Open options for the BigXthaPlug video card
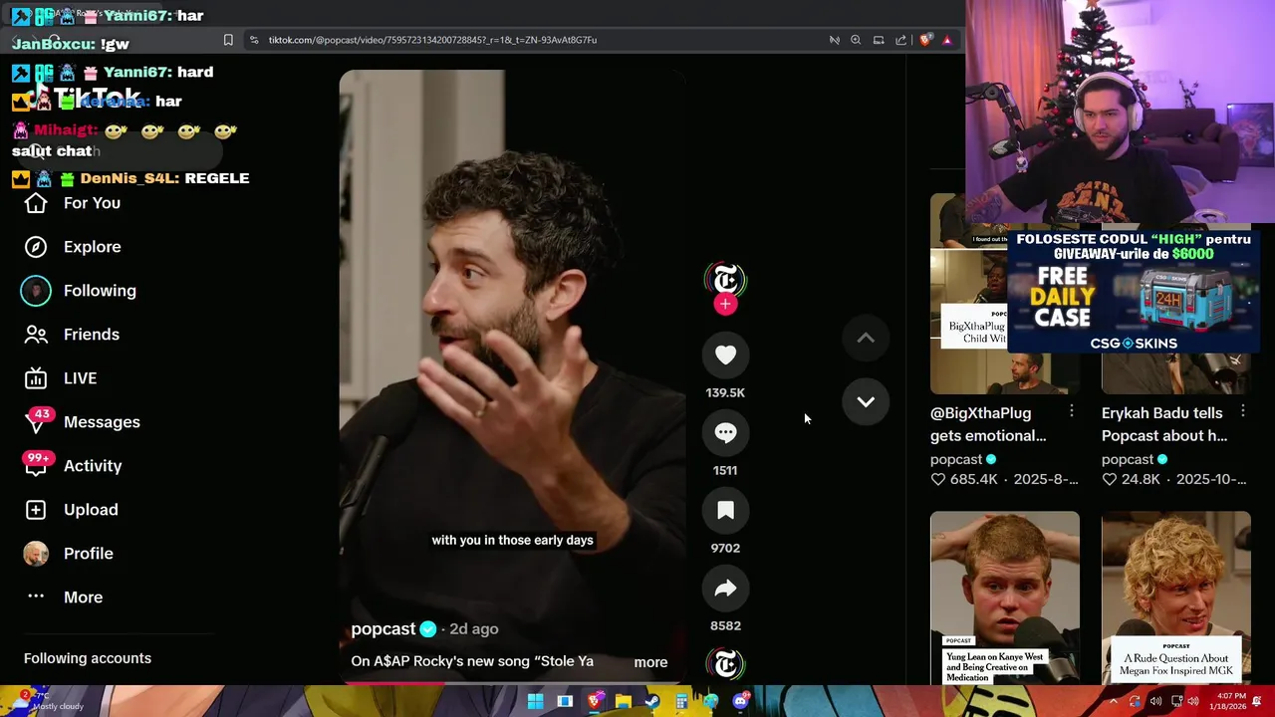Screen dimensions: 1275x717 coord(1072,411)
